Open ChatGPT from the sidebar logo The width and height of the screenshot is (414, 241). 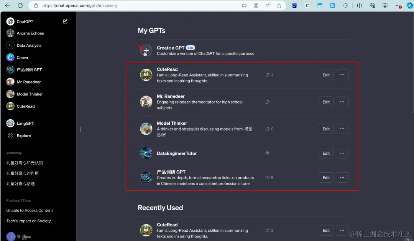tap(10, 21)
